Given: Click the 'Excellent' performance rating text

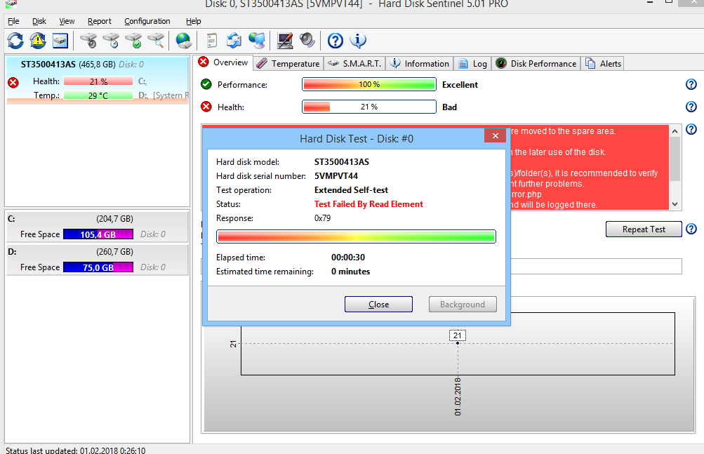Looking at the screenshot, I should (460, 84).
